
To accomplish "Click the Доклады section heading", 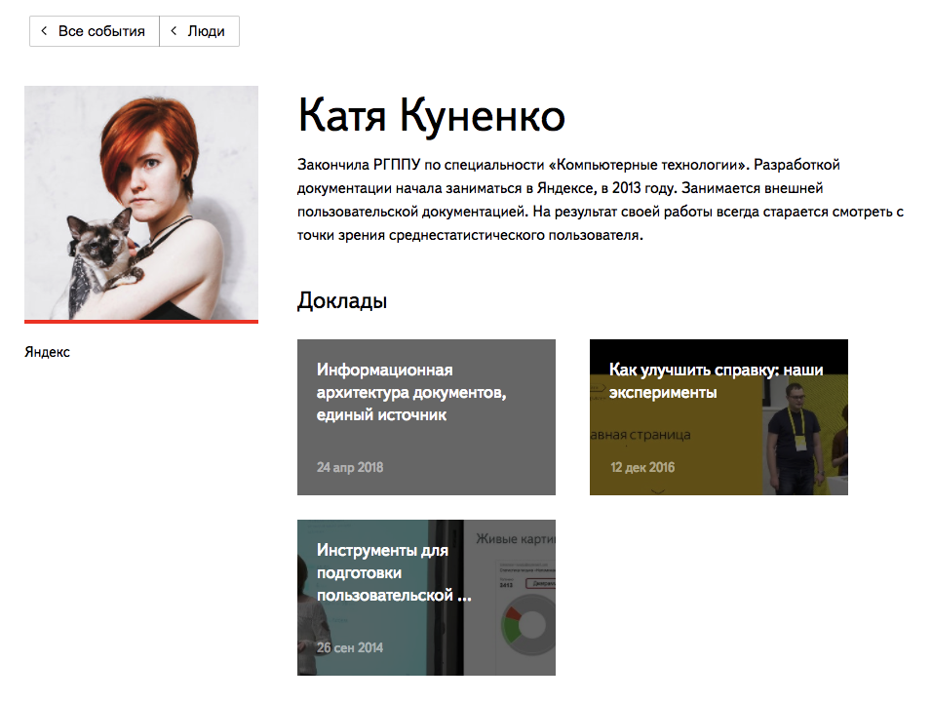I will [x=342, y=300].
